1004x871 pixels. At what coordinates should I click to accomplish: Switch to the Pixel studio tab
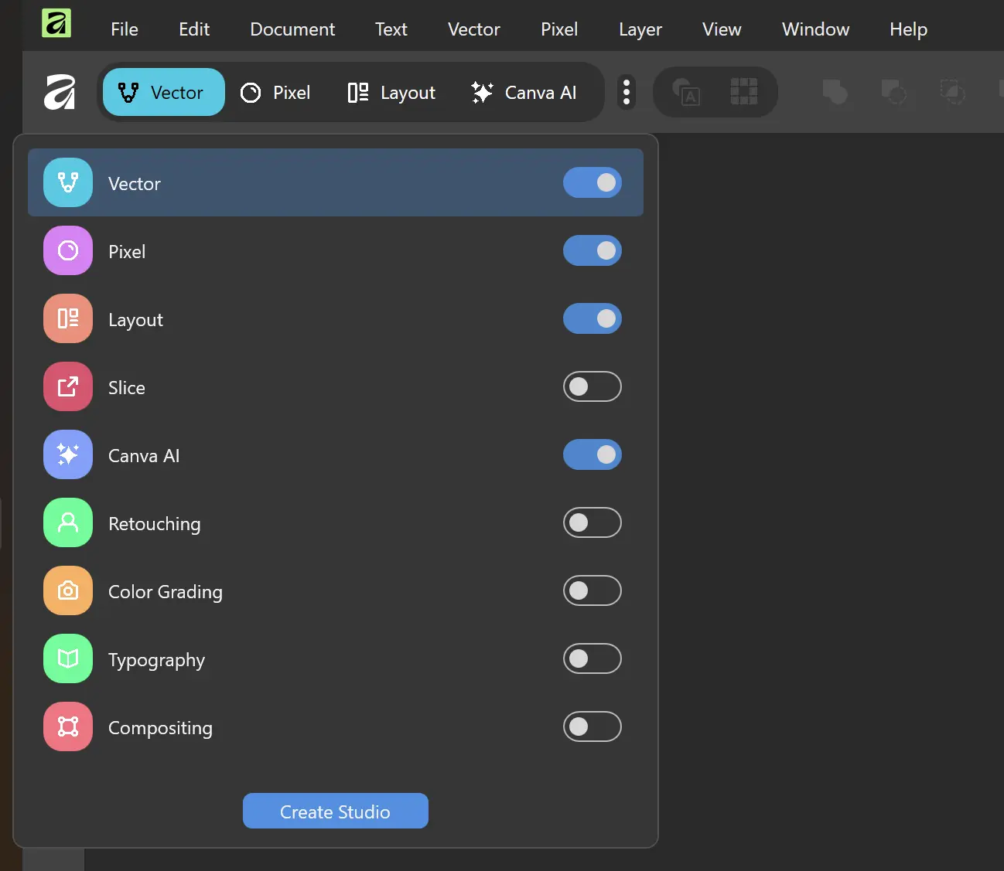275,93
